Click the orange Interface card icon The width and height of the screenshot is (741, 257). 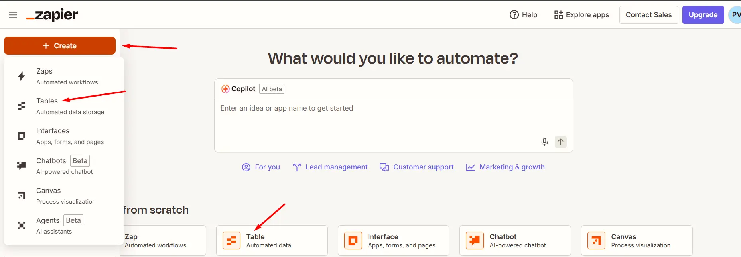point(353,241)
